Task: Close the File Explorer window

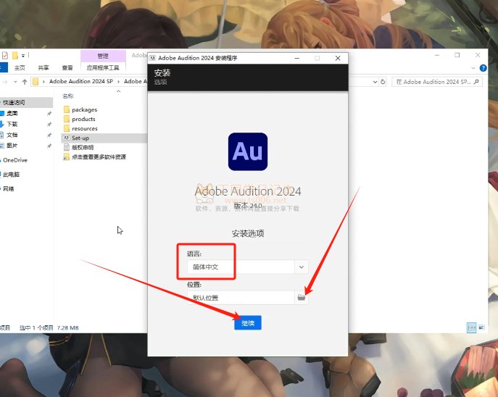Action: [478, 55]
